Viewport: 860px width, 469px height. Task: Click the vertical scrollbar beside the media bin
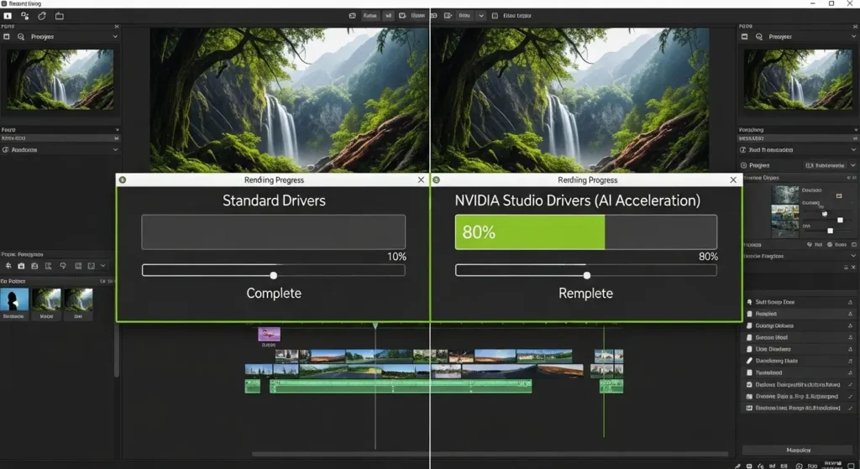(117, 351)
